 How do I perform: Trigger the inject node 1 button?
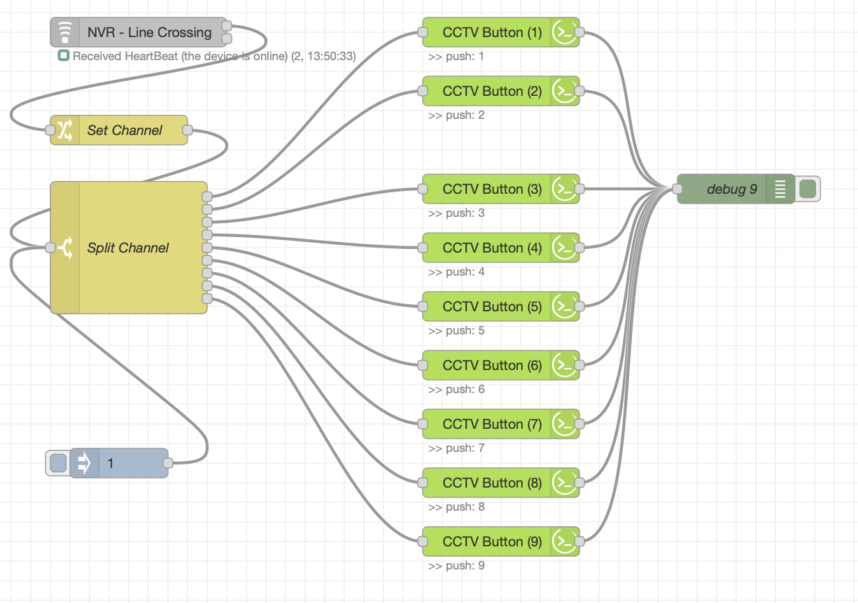[x=59, y=463]
